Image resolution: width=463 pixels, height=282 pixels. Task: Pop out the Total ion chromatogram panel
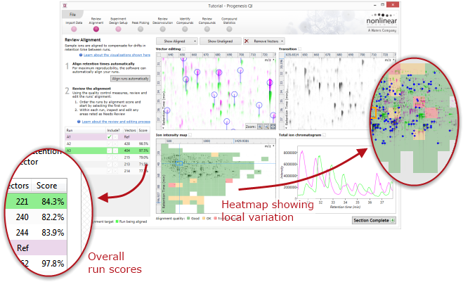[324, 135]
